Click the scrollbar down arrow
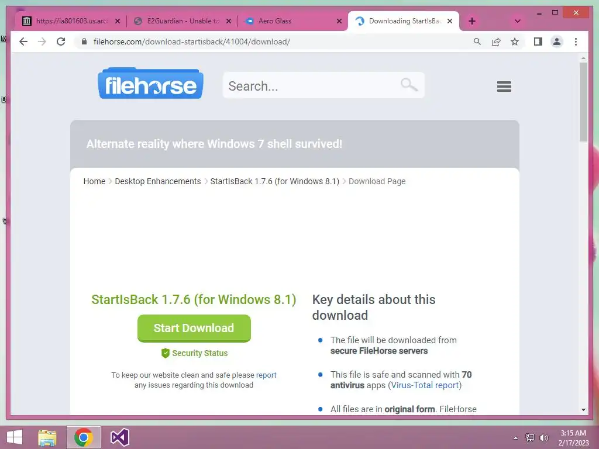This screenshot has width=599, height=449. click(583, 410)
